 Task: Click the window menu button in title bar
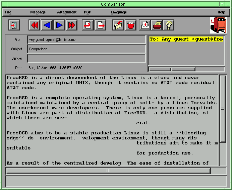[x=5, y=4]
